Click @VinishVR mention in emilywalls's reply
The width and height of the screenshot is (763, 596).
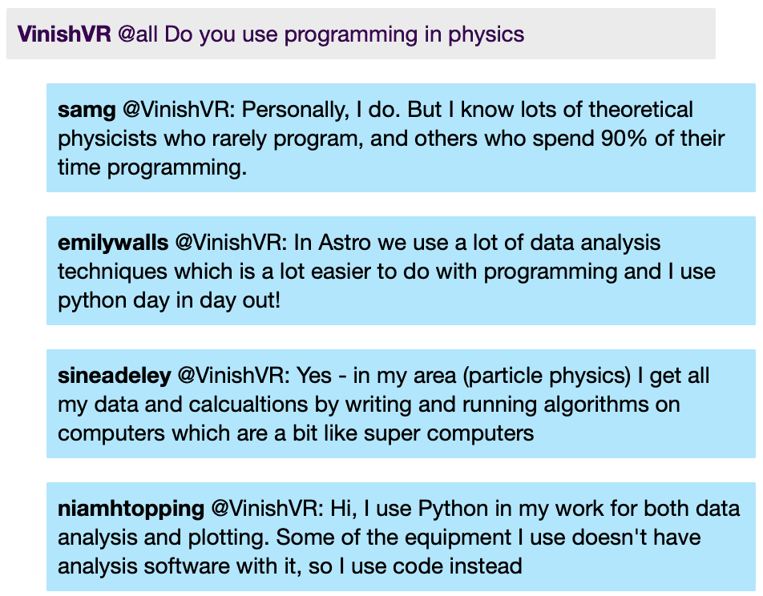[x=233, y=243]
